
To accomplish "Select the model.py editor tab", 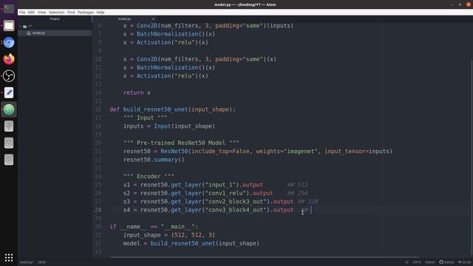I will (125, 19).
